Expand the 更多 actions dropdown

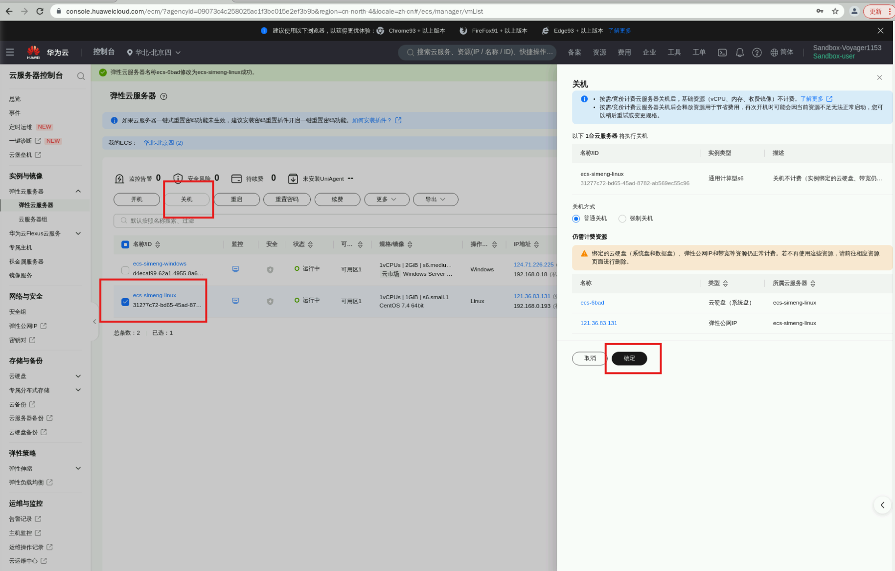coord(386,199)
